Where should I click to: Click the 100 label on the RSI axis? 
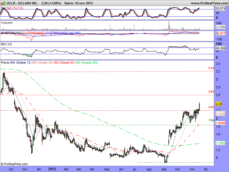click(219, 44)
